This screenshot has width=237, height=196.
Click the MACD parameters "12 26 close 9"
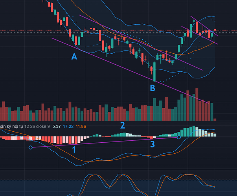point(37,126)
